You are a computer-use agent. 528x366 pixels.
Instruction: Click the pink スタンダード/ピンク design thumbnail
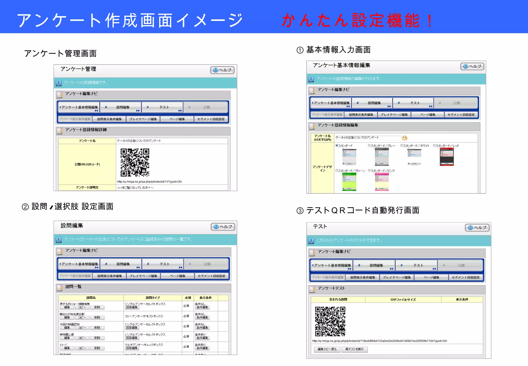tap(382, 182)
